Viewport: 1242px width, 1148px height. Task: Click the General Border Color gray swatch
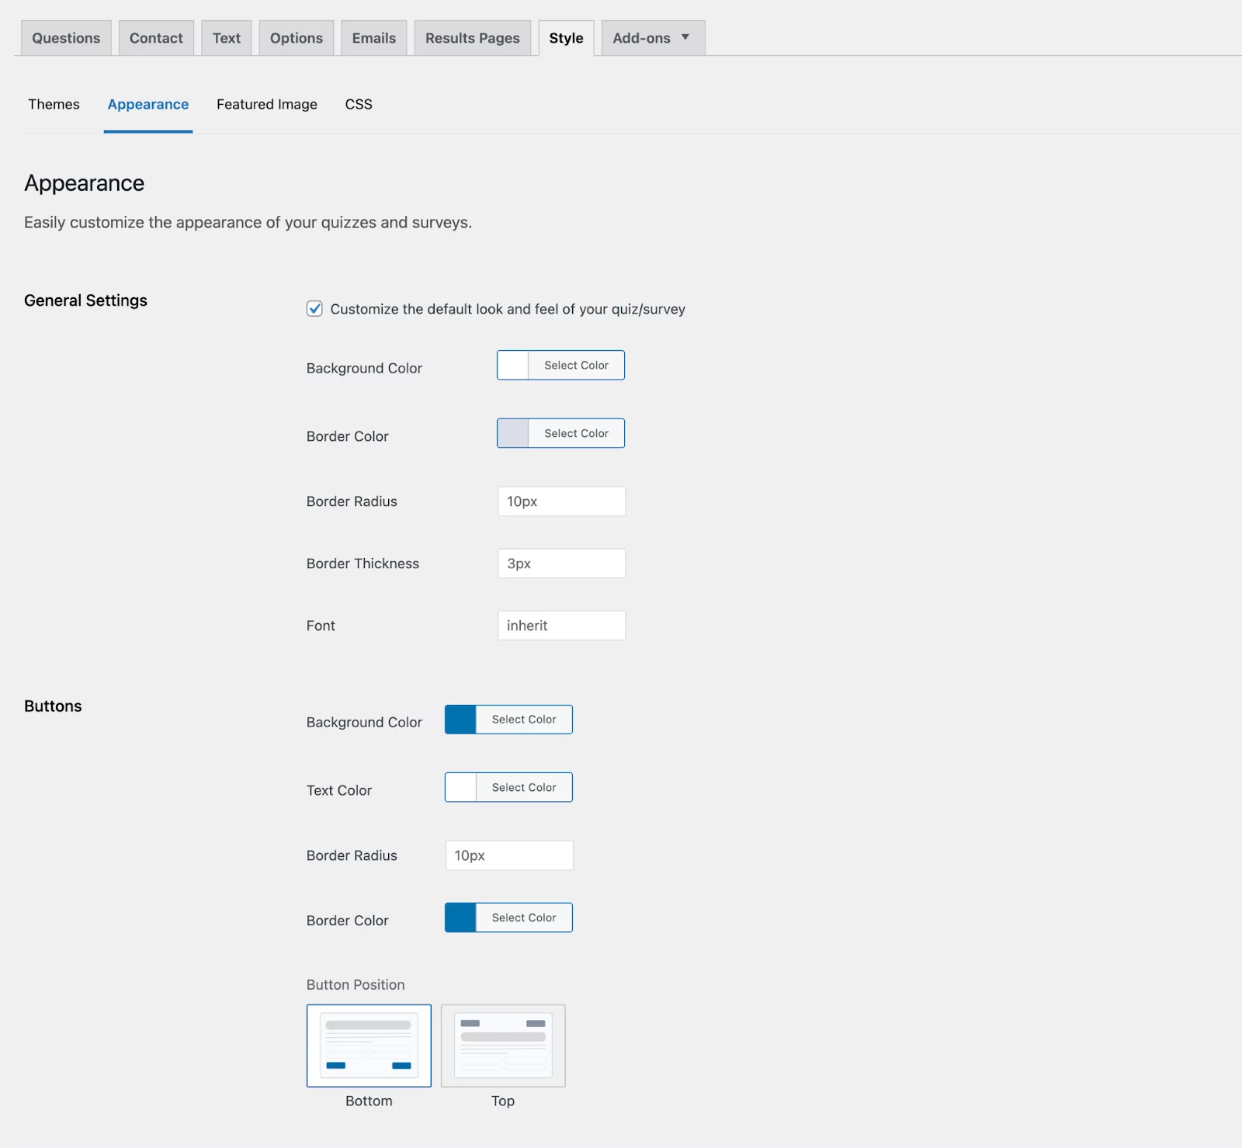pos(513,433)
